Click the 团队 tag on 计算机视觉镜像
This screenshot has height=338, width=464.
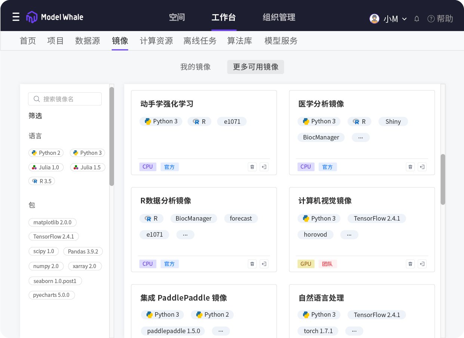(x=328, y=264)
